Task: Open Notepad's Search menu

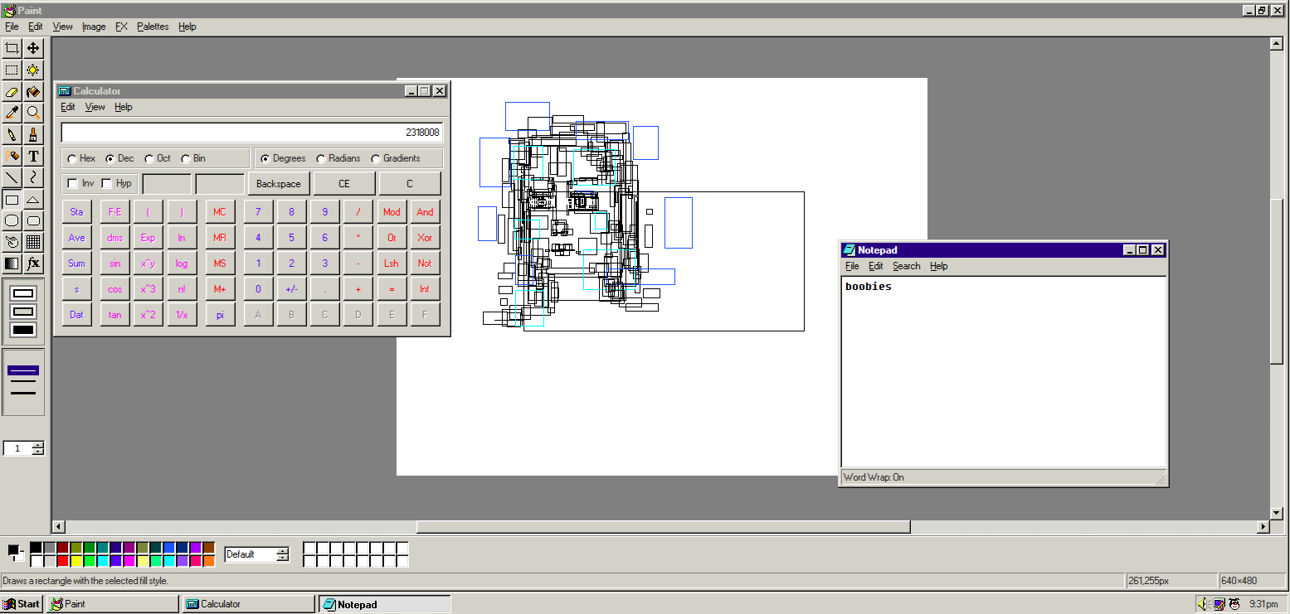Action: point(906,266)
